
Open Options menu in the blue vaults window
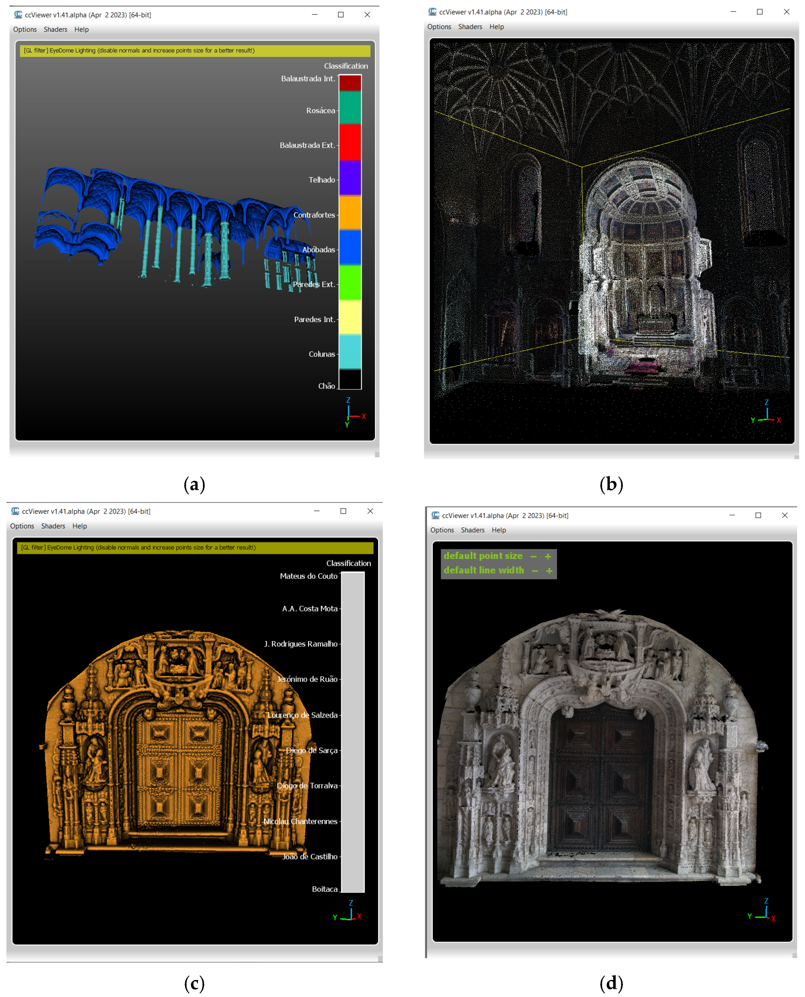pos(25,29)
